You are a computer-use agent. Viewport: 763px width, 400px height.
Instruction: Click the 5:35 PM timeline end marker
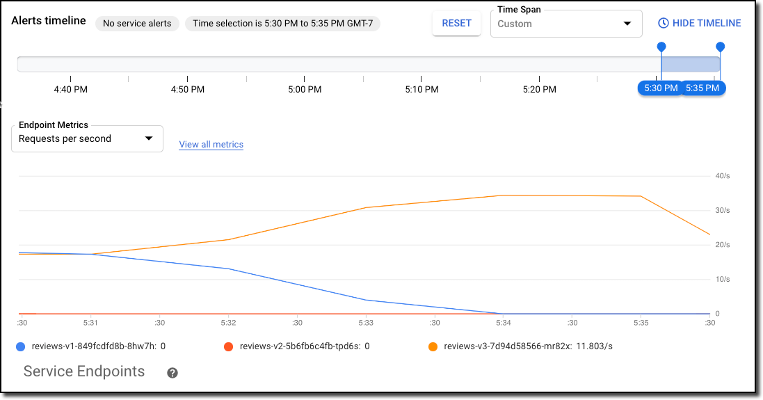[x=702, y=88]
